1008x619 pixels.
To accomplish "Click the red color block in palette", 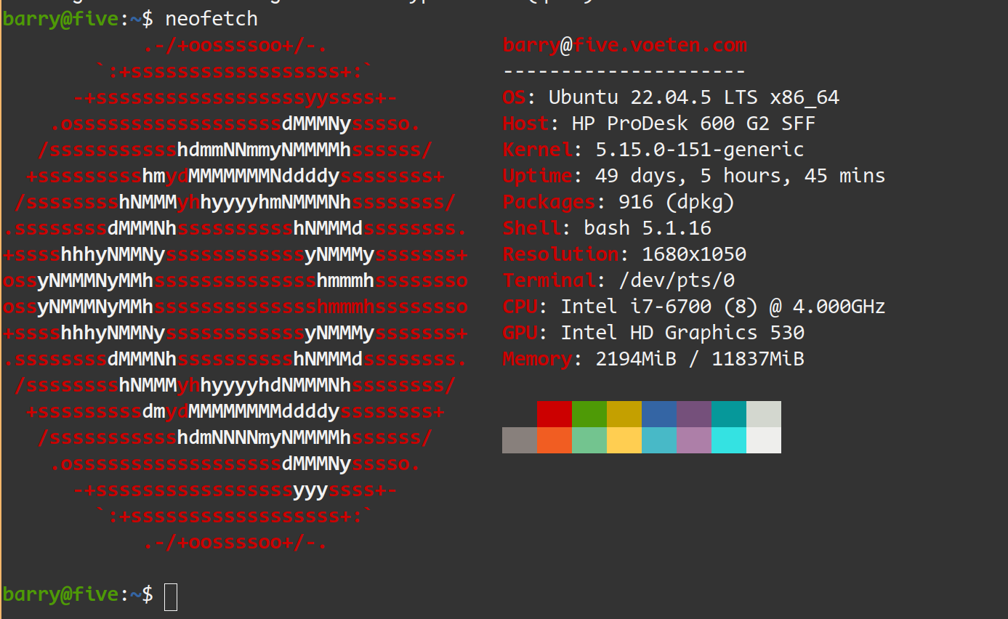I will [x=555, y=414].
